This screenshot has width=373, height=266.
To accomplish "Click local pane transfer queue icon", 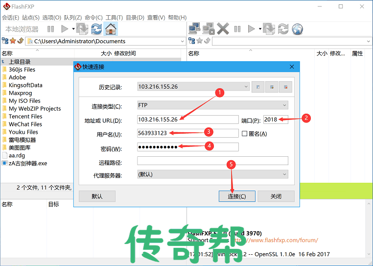I will tap(83, 29).
